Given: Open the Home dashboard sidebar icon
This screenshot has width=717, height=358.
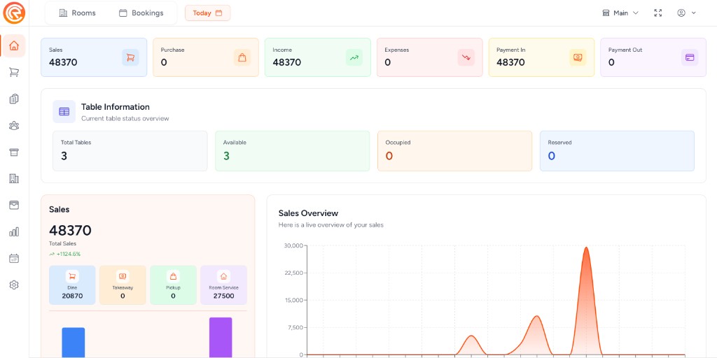Looking at the screenshot, I should (x=14, y=45).
